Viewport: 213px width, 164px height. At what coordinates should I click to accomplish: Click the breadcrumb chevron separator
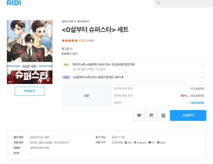click(x=75, y=22)
